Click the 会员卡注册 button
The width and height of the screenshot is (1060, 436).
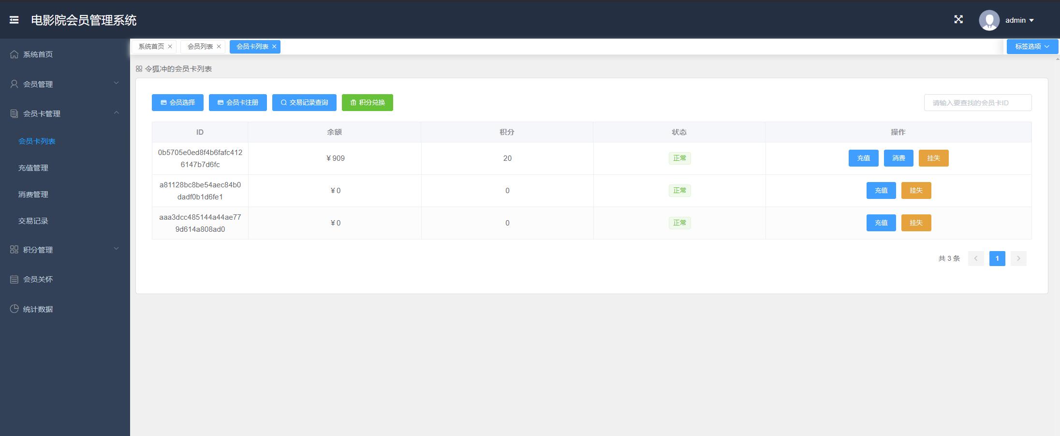[238, 102]
